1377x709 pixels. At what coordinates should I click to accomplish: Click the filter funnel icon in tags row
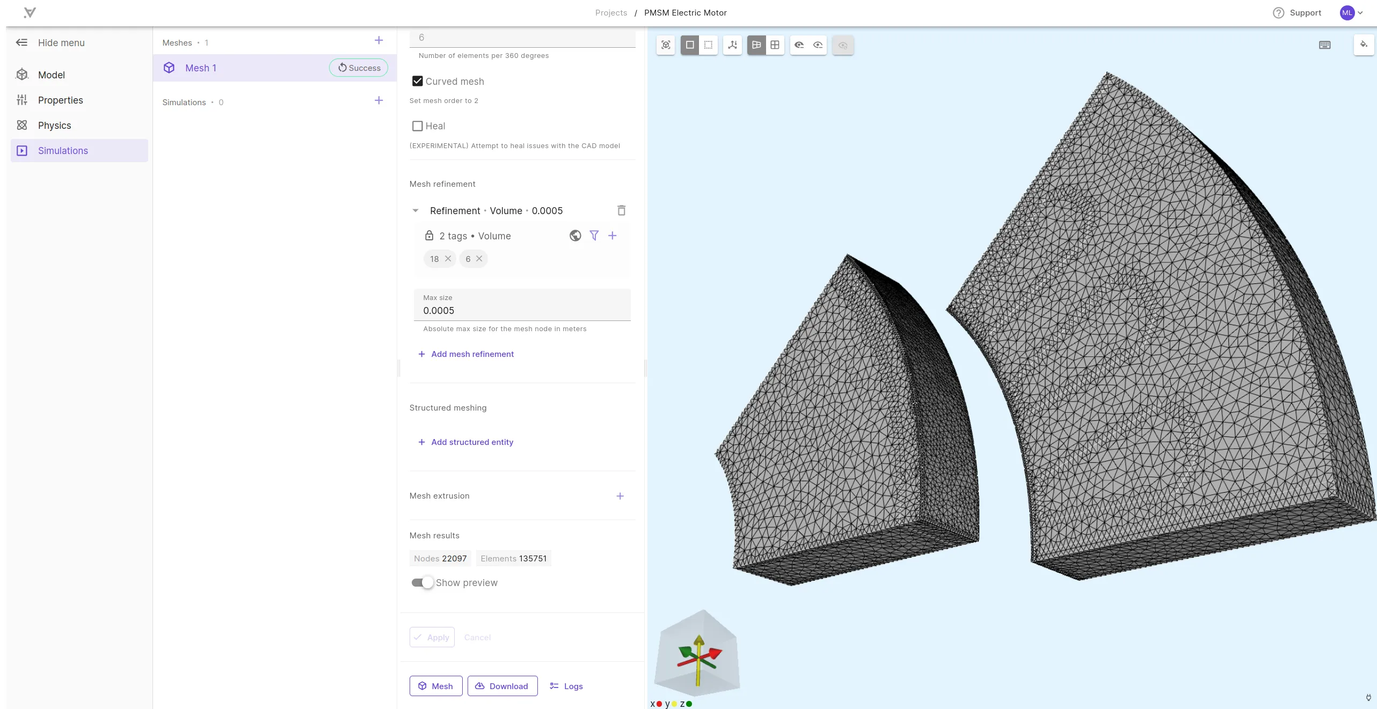594,236
